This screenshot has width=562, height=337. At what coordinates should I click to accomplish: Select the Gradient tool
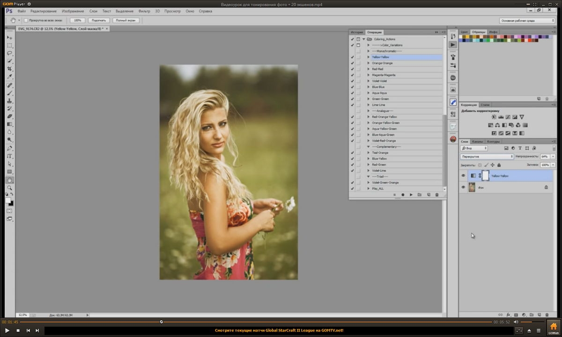click(x=10, y=124)
